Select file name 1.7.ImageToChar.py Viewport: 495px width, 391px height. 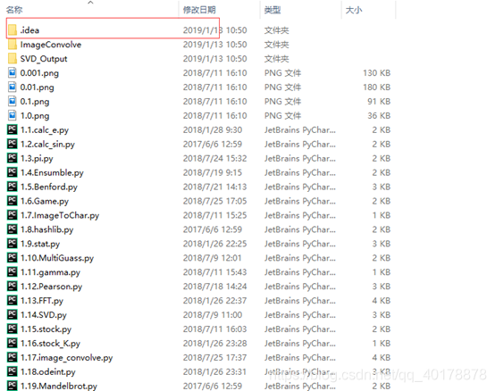pos(60,215)
